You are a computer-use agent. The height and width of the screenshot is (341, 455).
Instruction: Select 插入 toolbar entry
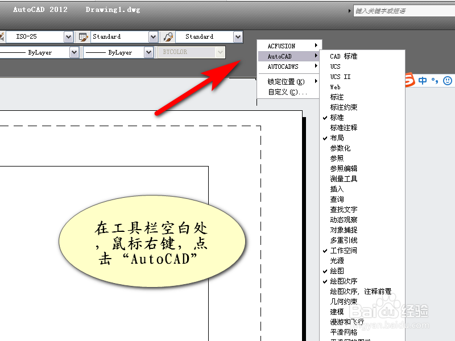pyautogui.click(x=362, y=189)
